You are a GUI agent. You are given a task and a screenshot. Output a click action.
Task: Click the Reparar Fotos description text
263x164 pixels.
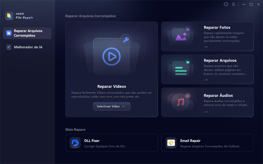coord(224,37)
